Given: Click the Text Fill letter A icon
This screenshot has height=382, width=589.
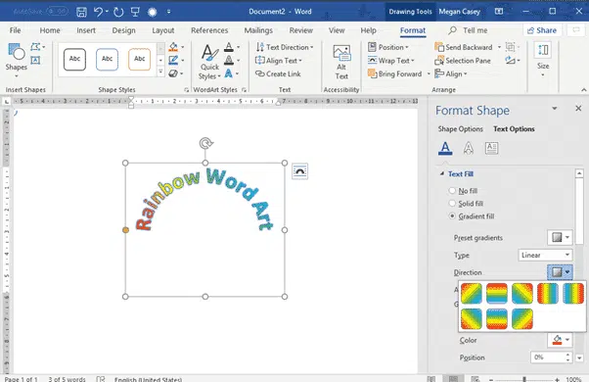Looking at the screenshot, I should 228,47.
